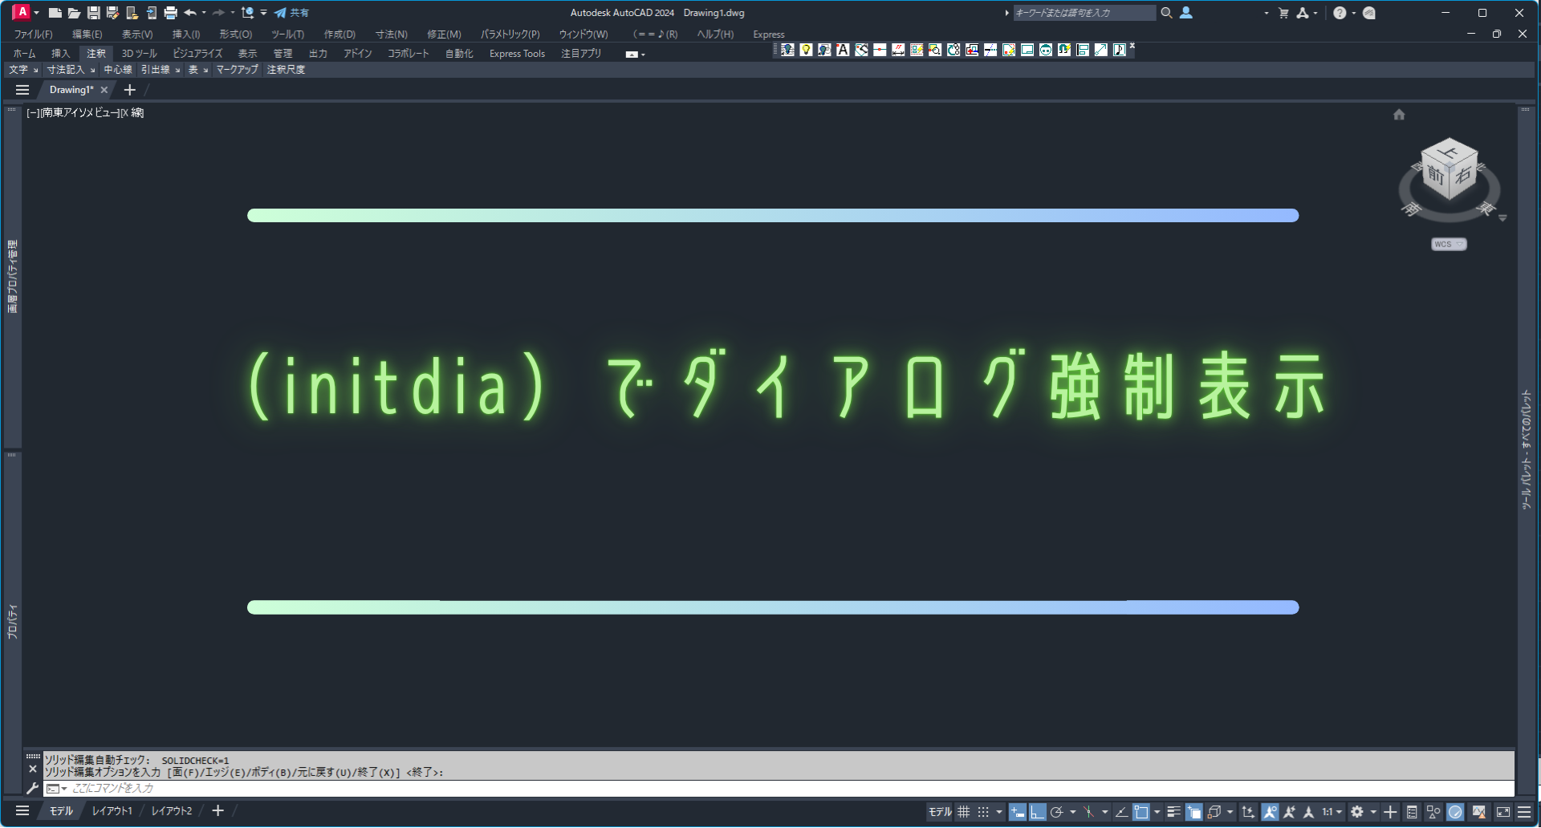Click the workspace switching gear icon
The height and width of the screenshot is (828, 1541).
tap(1357, 812)
